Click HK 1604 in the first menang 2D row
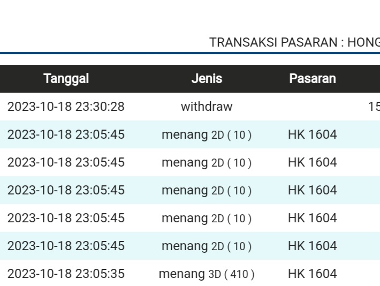This screenshot has height=286, width=380. [x=313, y=134]
